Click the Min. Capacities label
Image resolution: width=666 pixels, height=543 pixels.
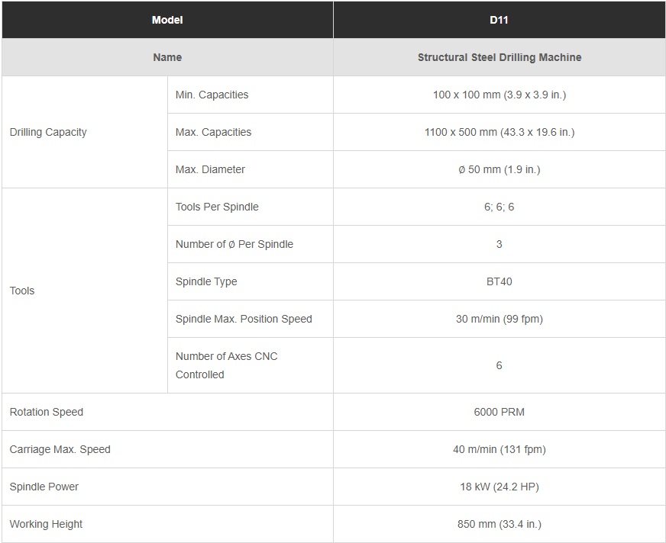212,95
